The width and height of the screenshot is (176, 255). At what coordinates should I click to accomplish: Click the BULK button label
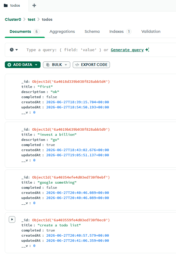(x=57, y=65)
